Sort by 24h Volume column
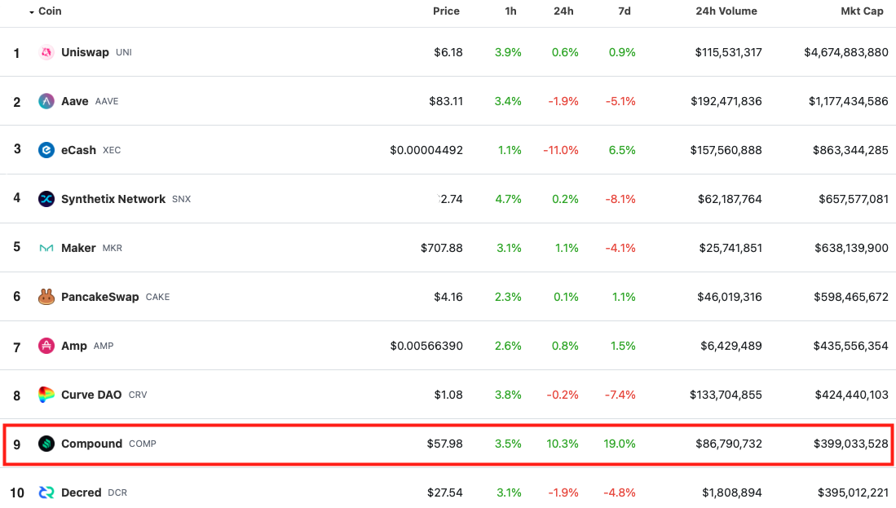 [x=726, y=11]
